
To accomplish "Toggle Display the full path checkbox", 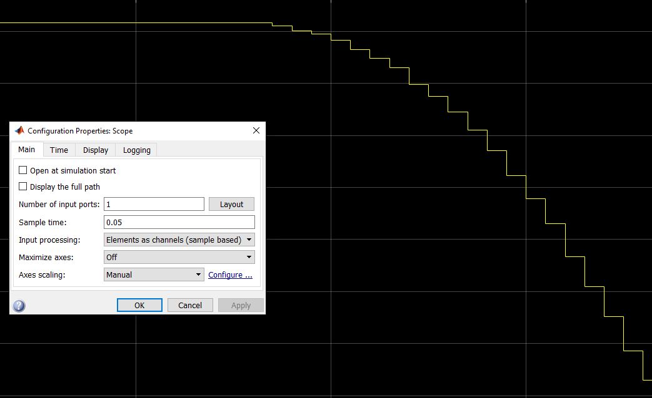I will point(23,187).
